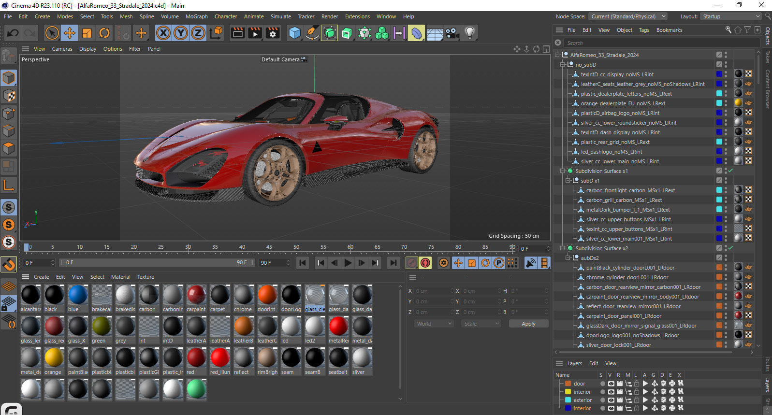Viewport: 772px width, 415px height.
Task: Activate the Scale tool
Action: (87, 33)
